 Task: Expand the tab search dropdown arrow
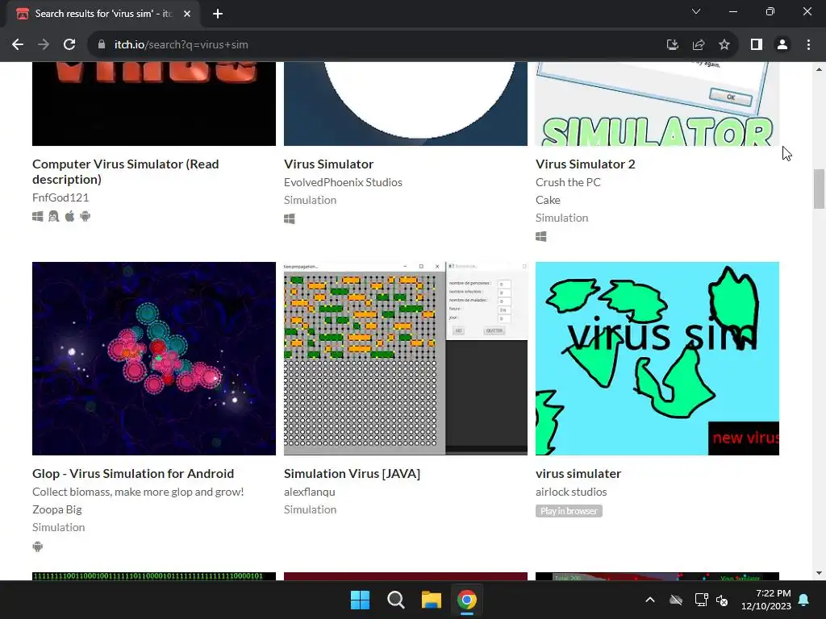(x=696, y=11)
